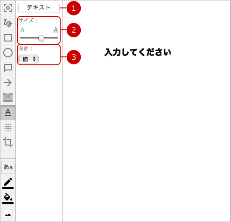Click the 入力してください text on canvas

tap(138, 52)
